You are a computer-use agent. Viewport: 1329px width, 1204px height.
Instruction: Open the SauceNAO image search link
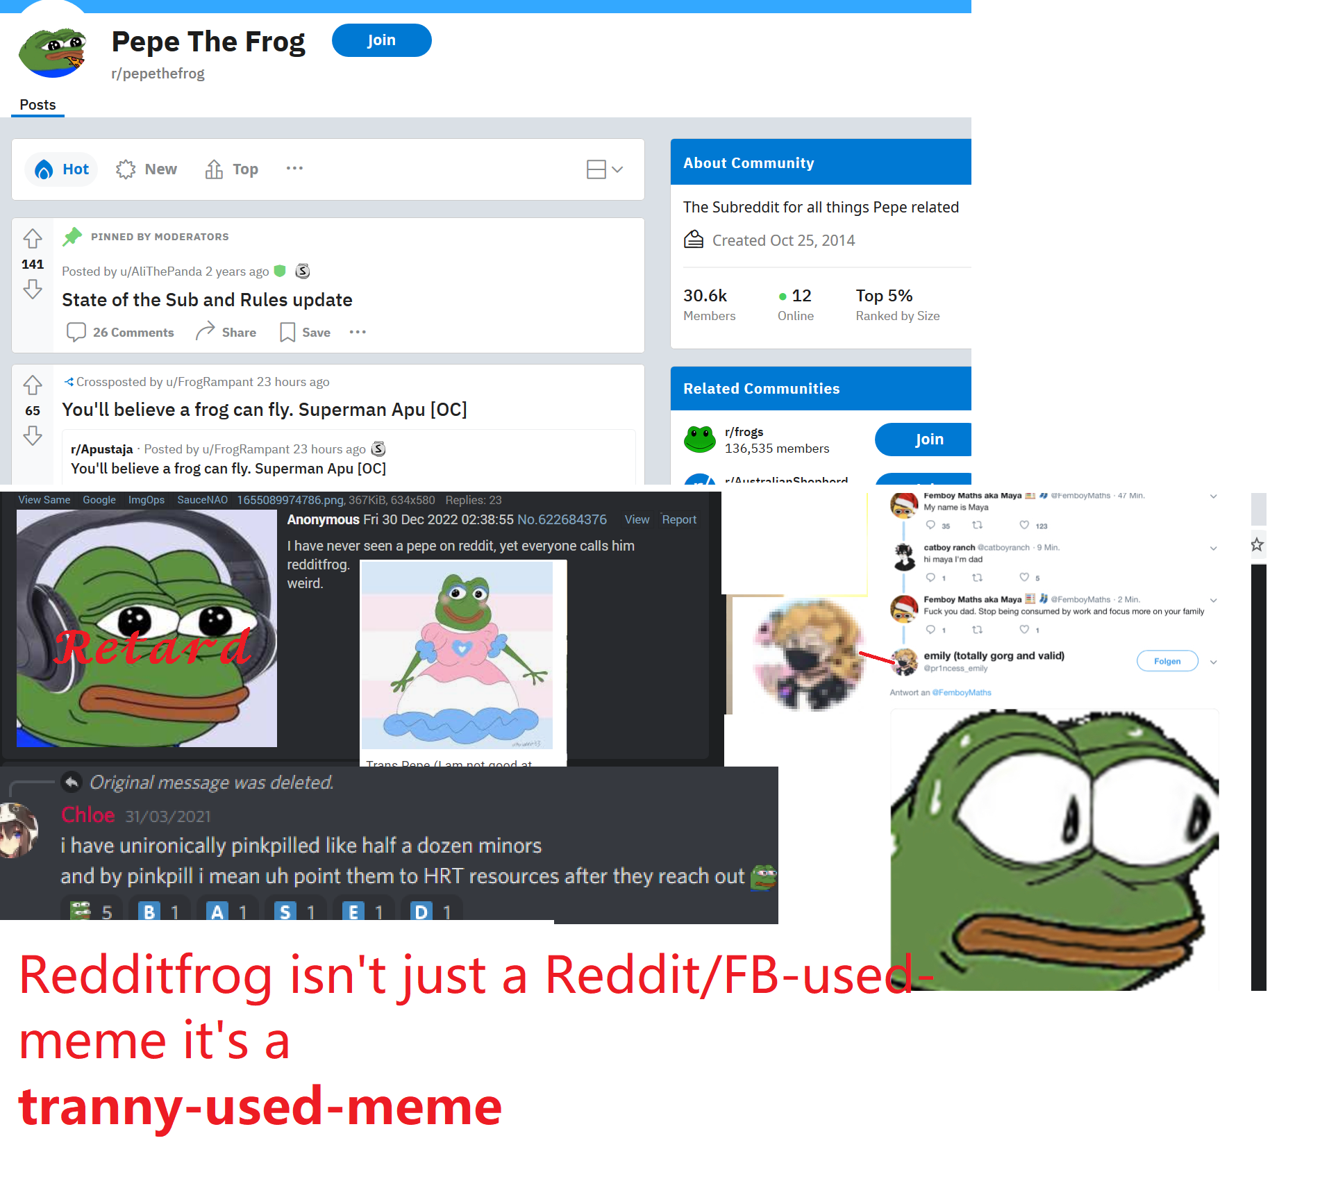[x=202, y=500]
